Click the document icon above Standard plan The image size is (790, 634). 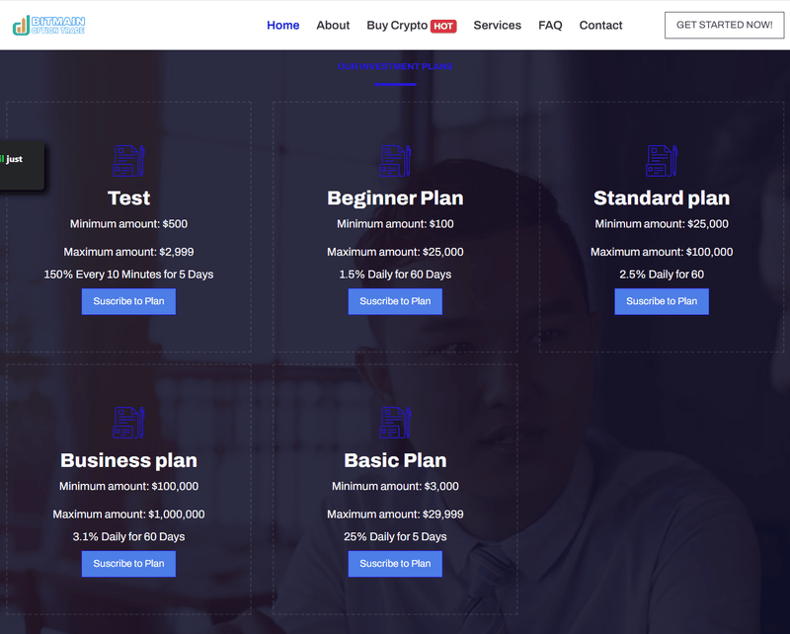(662, 161)
